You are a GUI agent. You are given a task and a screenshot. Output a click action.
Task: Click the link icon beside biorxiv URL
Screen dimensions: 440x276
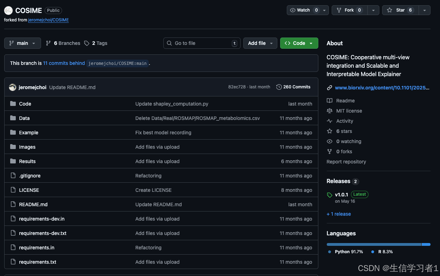[330, 88]
